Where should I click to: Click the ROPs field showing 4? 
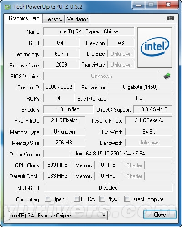(x=59, y=98)
